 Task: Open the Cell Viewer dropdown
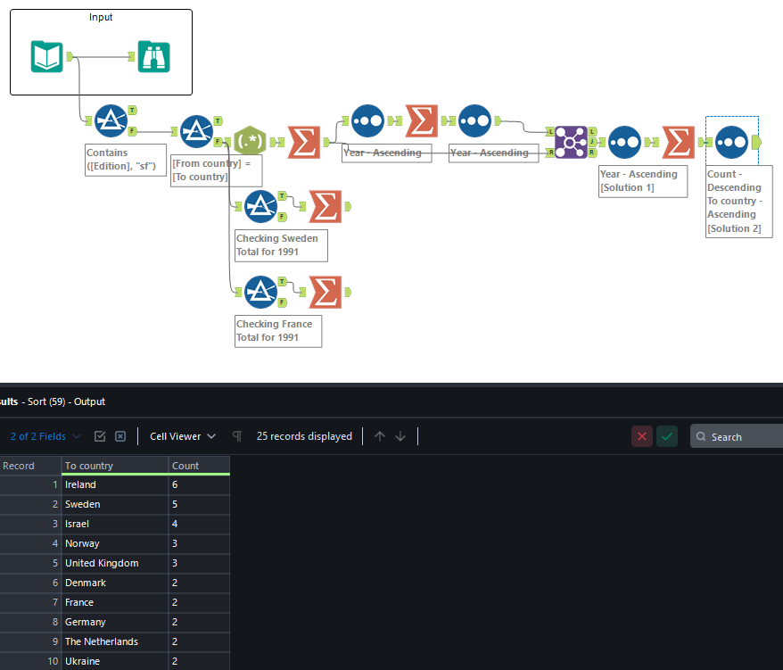183,436
